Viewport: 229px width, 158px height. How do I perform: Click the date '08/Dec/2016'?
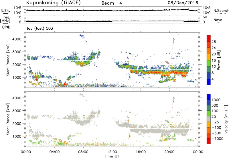[x=183, y=3]
